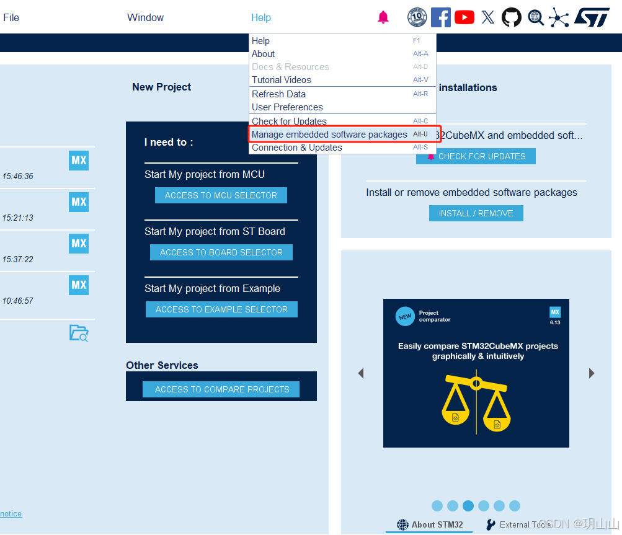Click 'Install or remove embedded software packages' text
This screenshot has height=535, width=622.
tap(471, 192)
